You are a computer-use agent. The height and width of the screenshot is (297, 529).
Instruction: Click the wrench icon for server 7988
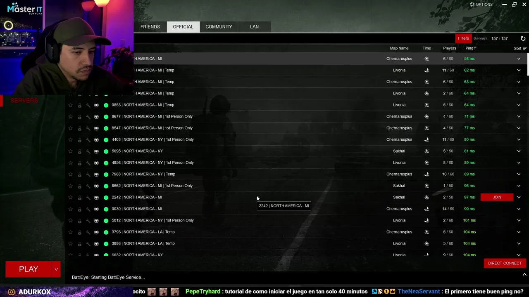click(88, 174)
